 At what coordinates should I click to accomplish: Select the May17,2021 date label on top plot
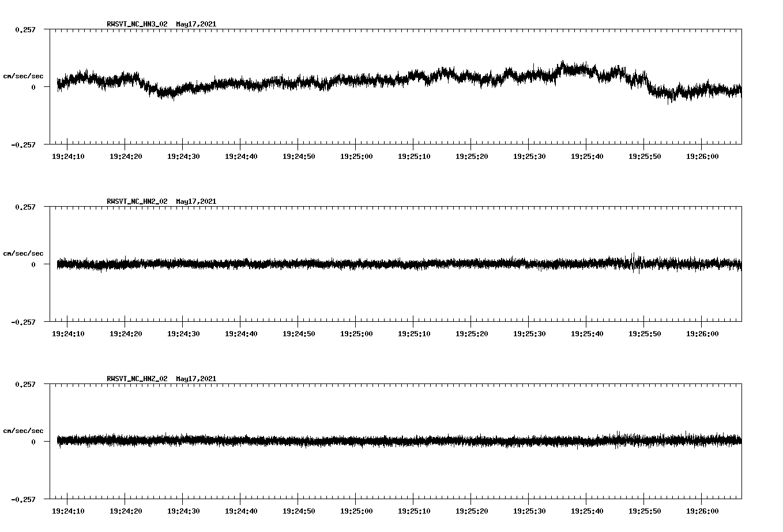click(x=196, y=24)
